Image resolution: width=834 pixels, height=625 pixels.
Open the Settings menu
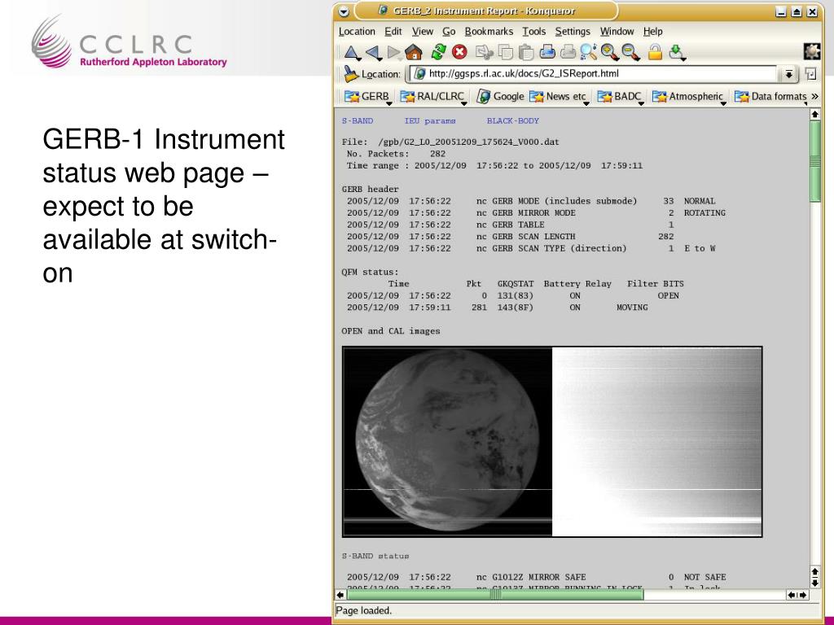[573, 32]
